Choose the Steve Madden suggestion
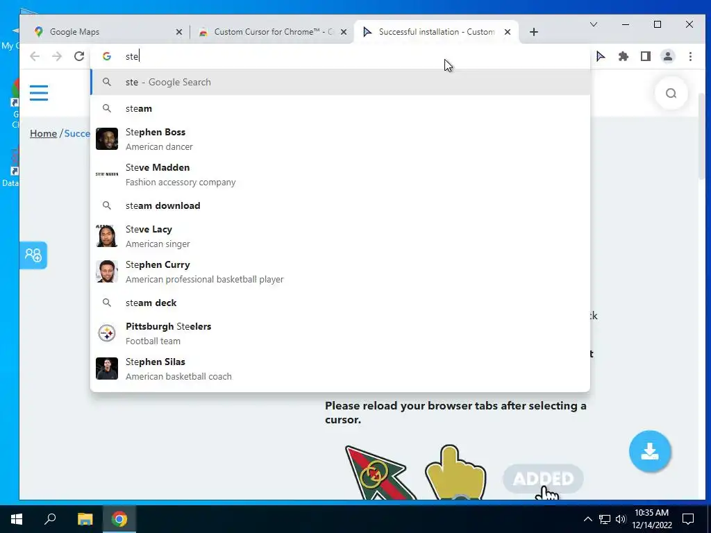This screenshot has height=533, width=711. point(340,174)
